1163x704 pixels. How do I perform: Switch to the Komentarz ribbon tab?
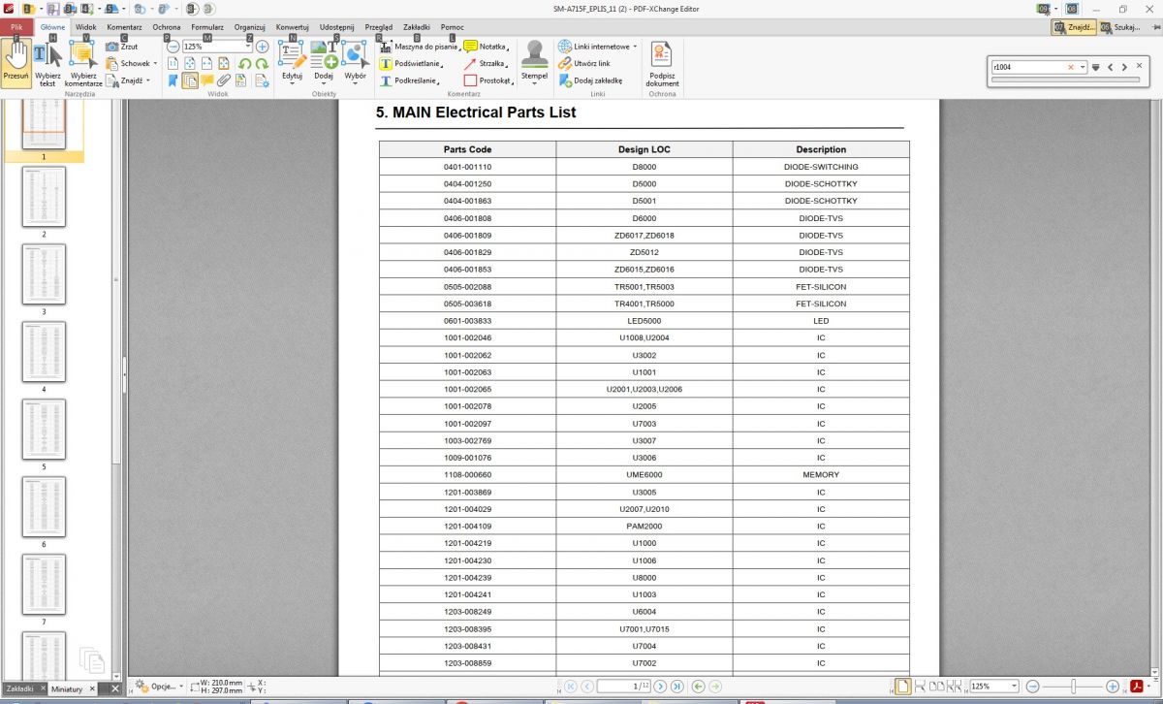click(x=124, y=27)
